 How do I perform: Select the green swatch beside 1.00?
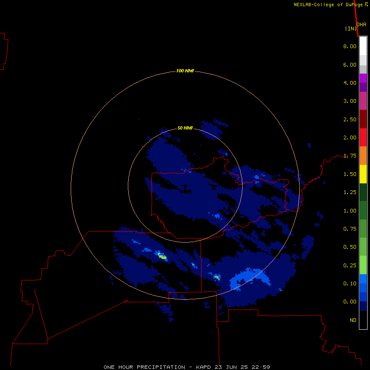coord(363,210)
